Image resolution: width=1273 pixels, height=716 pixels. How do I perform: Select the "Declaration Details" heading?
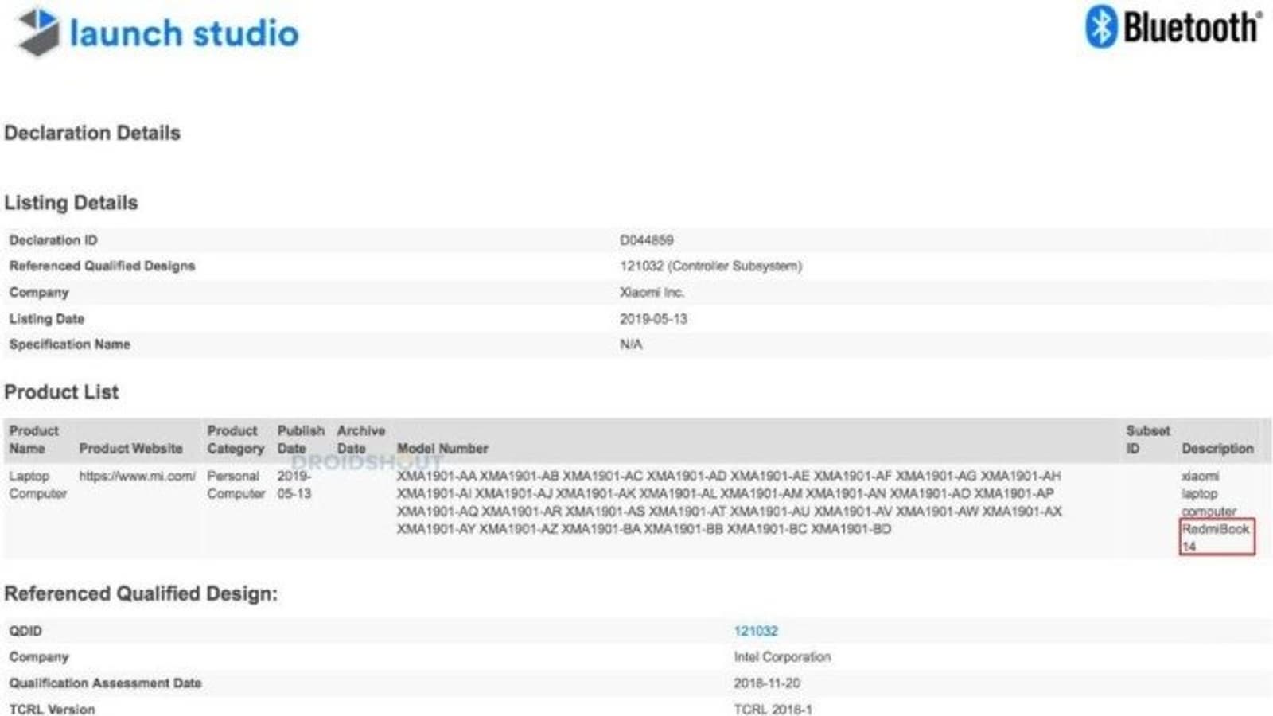click(92, 133)
